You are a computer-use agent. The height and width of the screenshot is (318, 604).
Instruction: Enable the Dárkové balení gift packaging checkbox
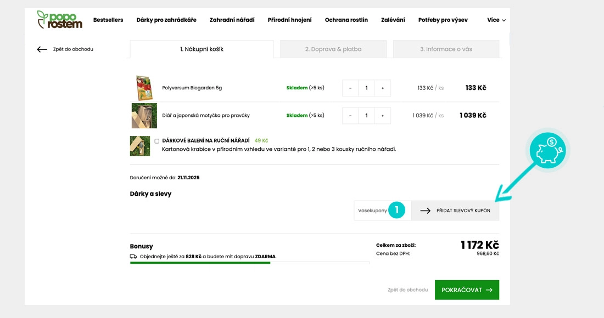tap(157, 141)
